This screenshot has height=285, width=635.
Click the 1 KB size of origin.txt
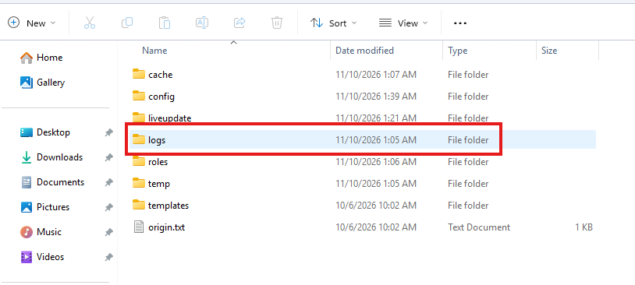tap(584, 227)
